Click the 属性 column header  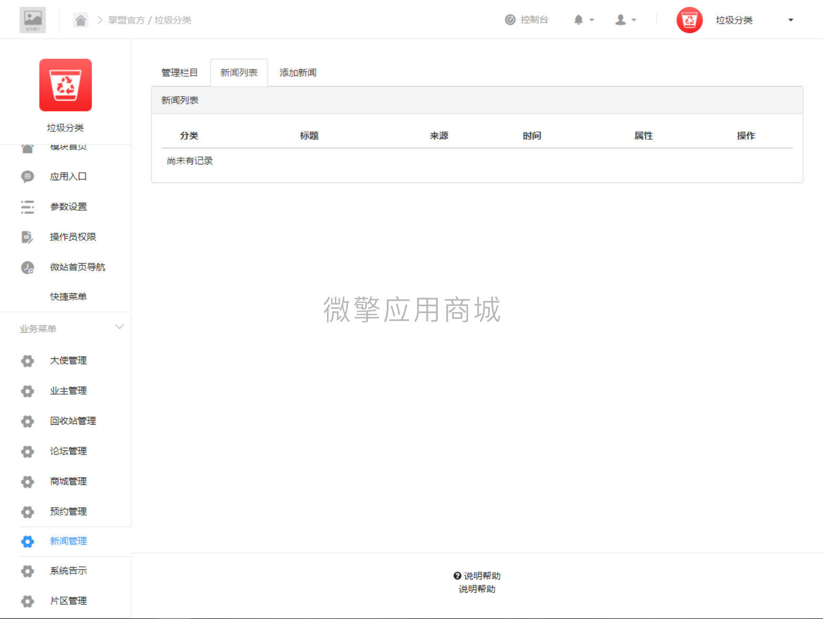pos(643,136)
